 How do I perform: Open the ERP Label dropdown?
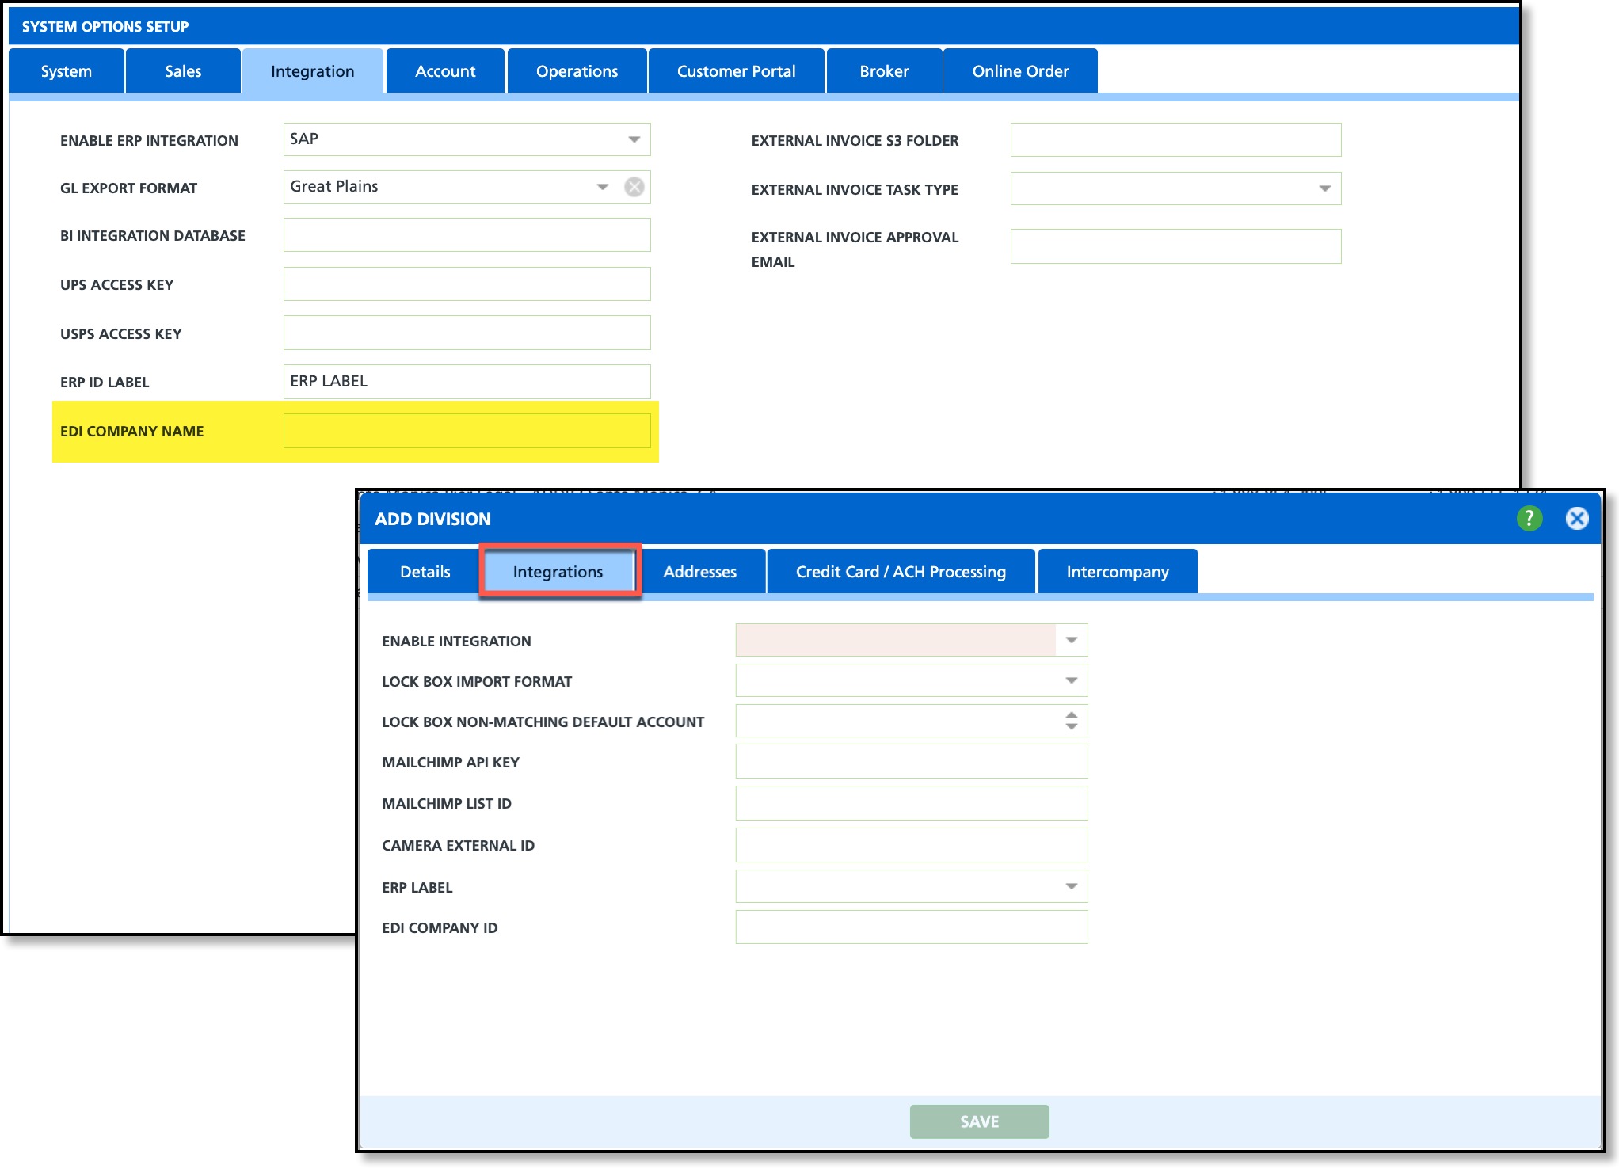tap(1071, 886)
